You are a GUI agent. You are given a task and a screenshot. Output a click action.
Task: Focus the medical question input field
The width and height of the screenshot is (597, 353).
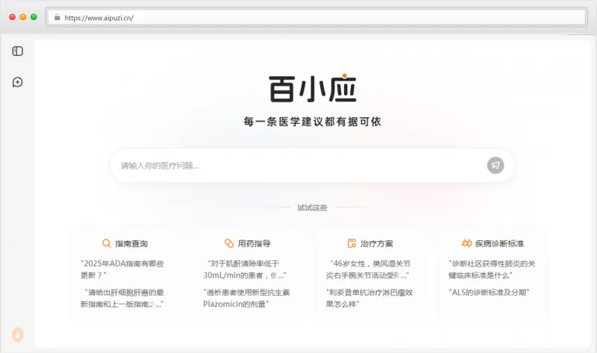pos(298,166)
